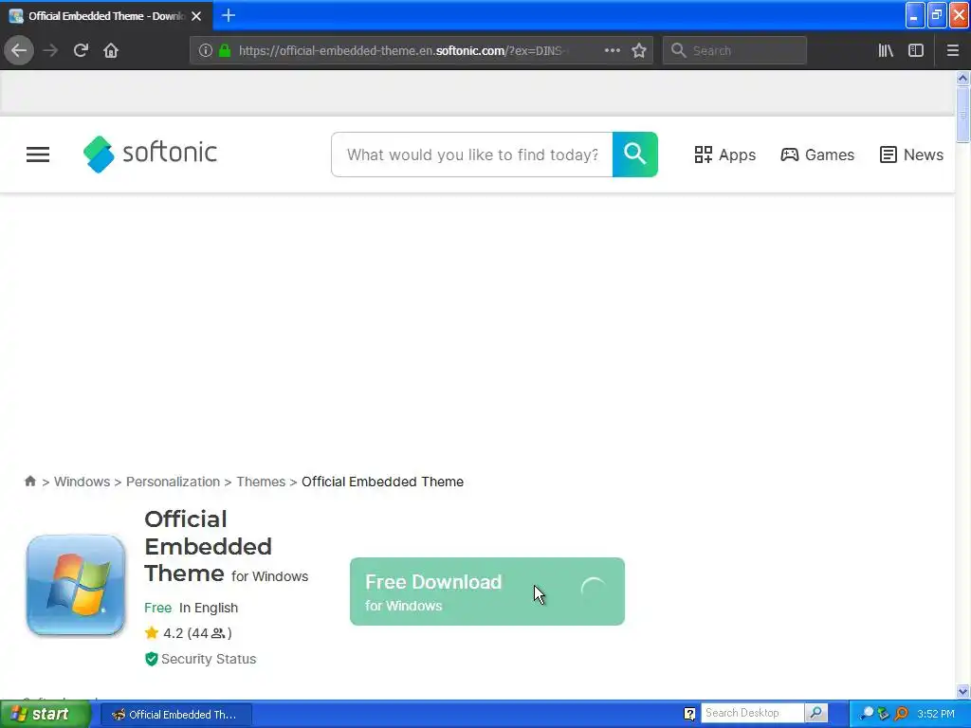
Task: Open the Games section
Action: point(817,155)
